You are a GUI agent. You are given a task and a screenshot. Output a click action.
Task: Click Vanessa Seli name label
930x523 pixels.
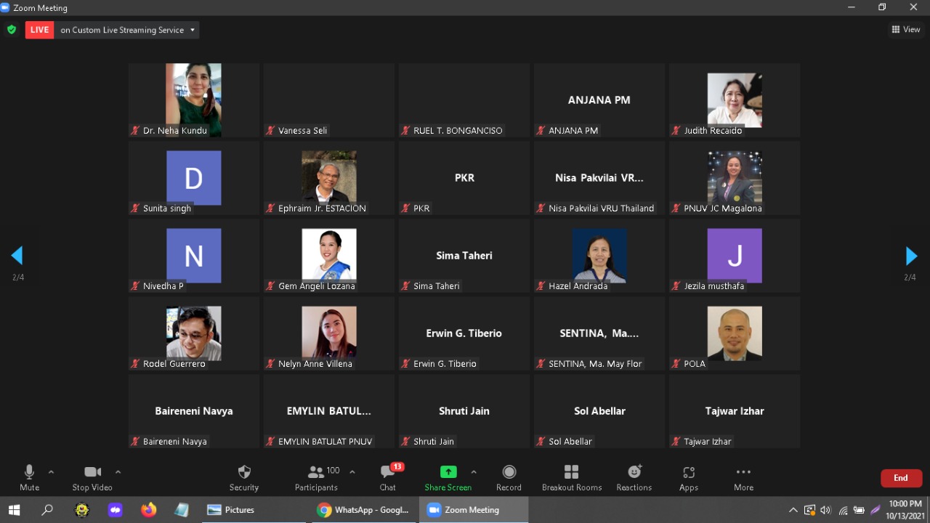click(303, 131)
